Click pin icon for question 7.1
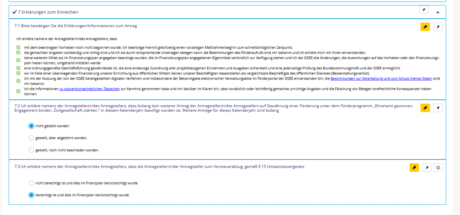The height and width of the screenshot is (215, 460). pyautogui.click(x=438, y=27)
